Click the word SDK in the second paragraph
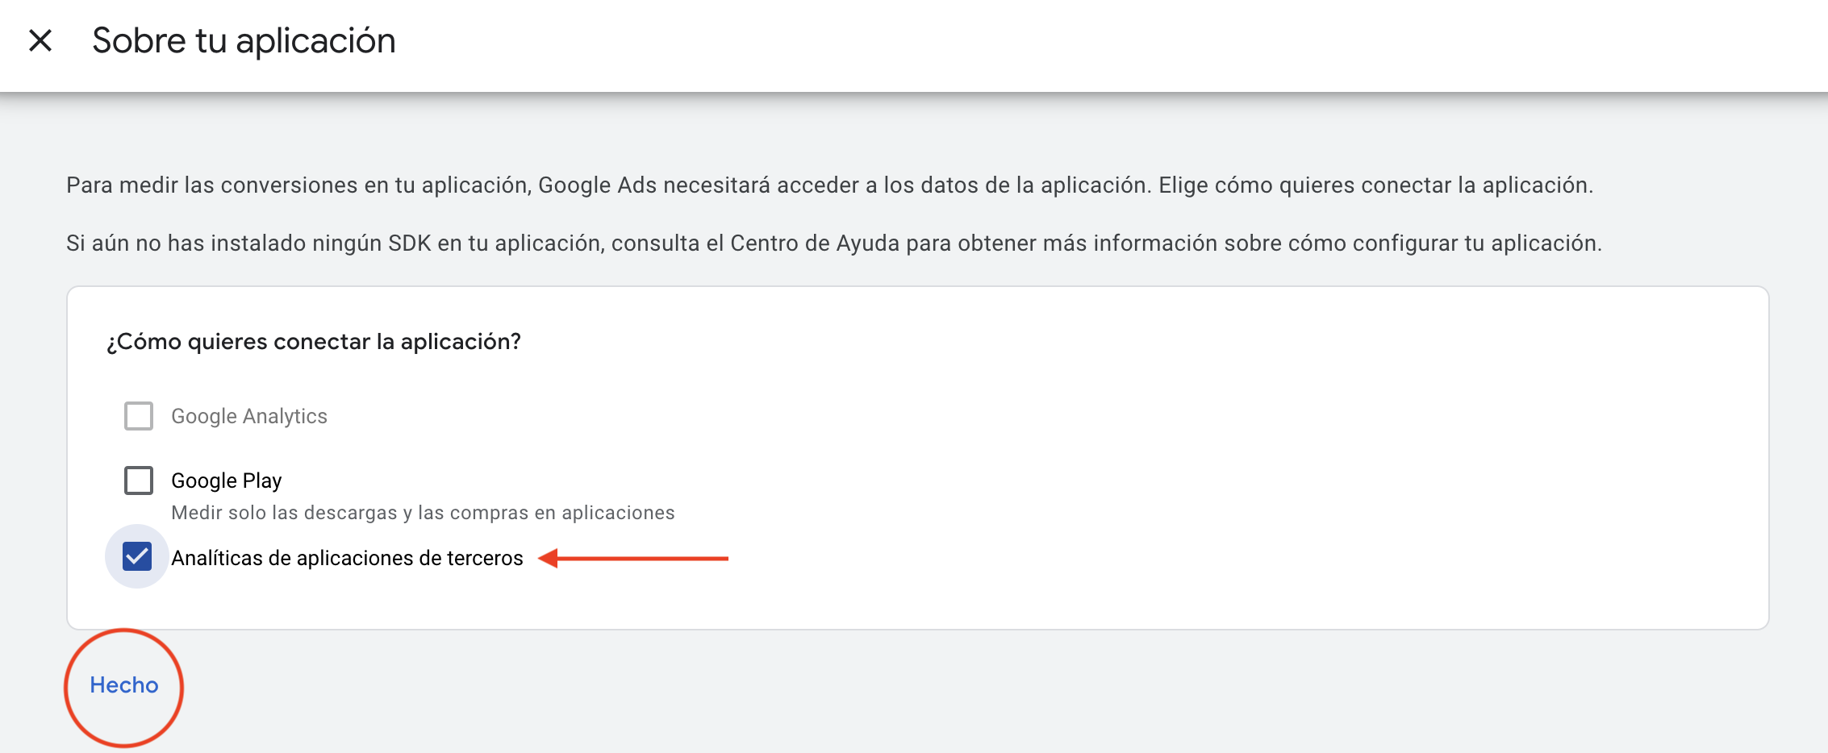Image resolution: width=1828 pixels, height=753 pixels. [x=409, y=243]
